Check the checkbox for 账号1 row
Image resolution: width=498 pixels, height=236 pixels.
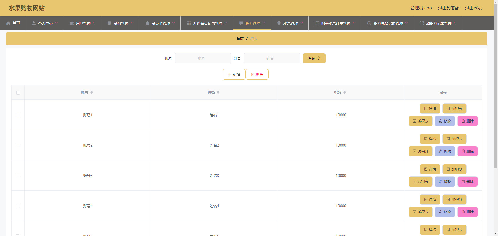[18, 115]
